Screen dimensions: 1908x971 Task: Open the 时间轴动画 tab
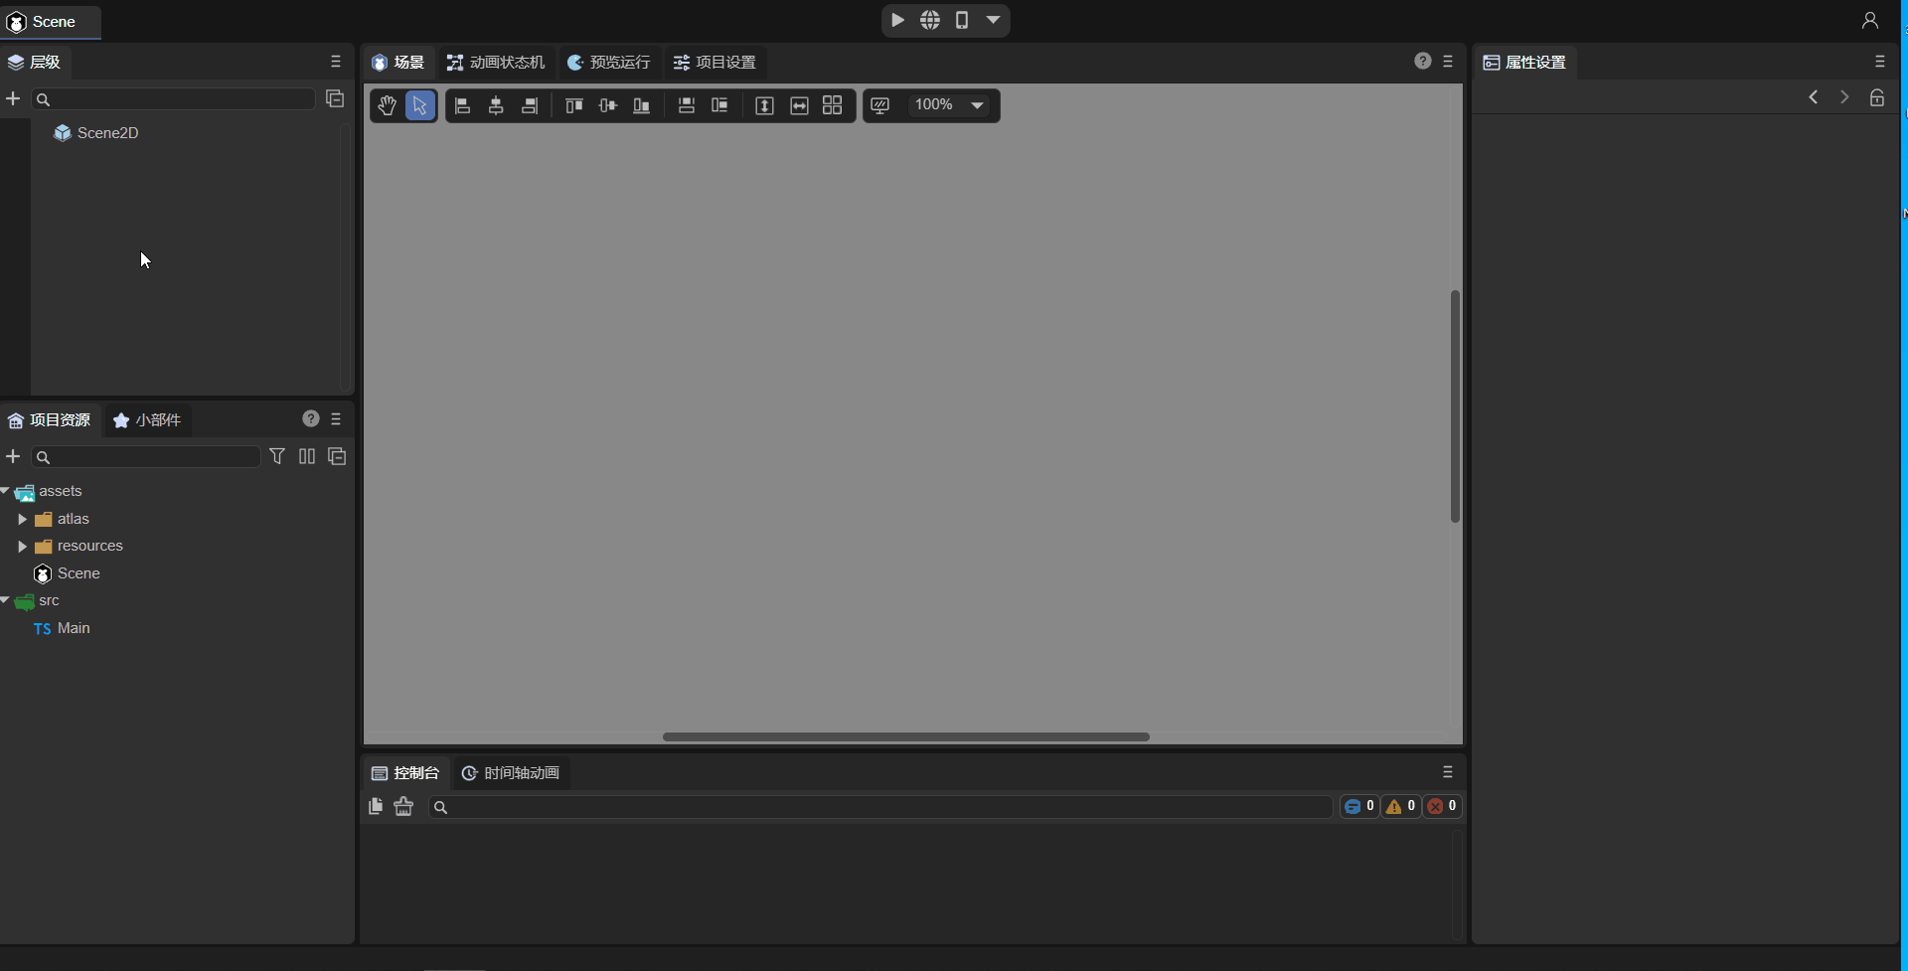click(511, 772)
